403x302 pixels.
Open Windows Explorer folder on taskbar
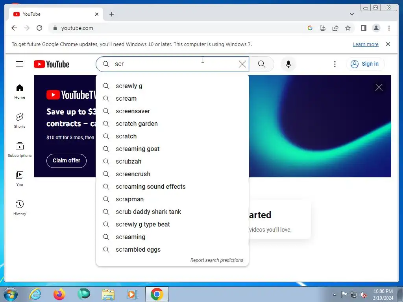(x=108, y=294)
